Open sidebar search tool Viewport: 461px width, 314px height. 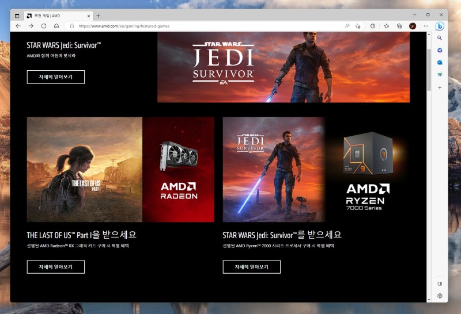(440, 38)
